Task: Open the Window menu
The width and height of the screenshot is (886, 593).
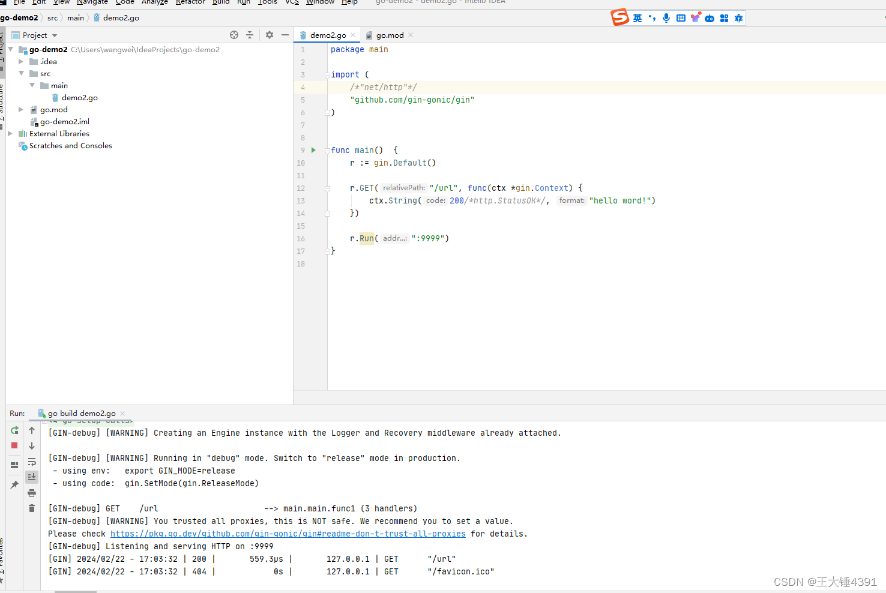Action: [x=321, y=2]
